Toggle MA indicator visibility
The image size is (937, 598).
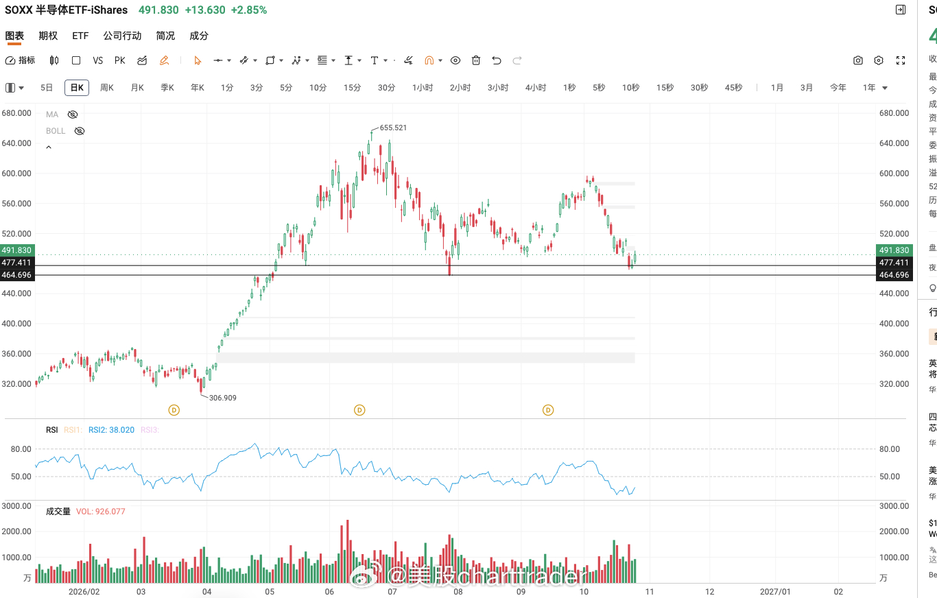73,115
